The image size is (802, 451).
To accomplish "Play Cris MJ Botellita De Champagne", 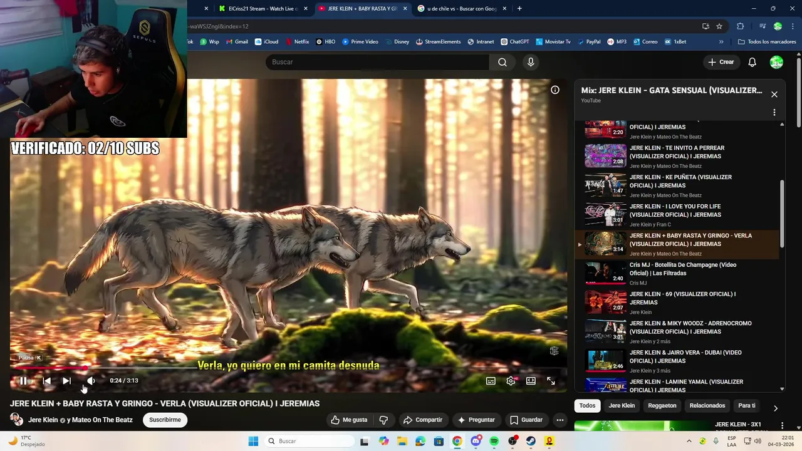I will point(677,273).
